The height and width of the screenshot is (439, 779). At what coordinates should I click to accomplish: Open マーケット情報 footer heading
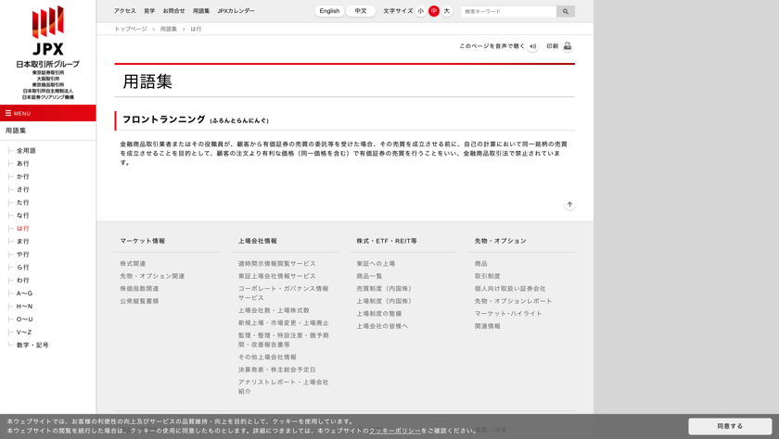(x=143, y=241)
